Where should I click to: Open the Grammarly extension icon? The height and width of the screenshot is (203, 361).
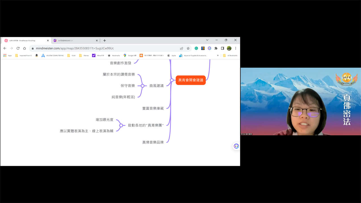196,48
